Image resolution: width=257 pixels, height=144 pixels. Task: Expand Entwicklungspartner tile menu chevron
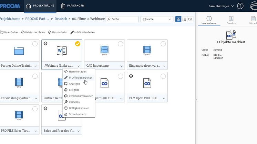click(x=36, y=99)
